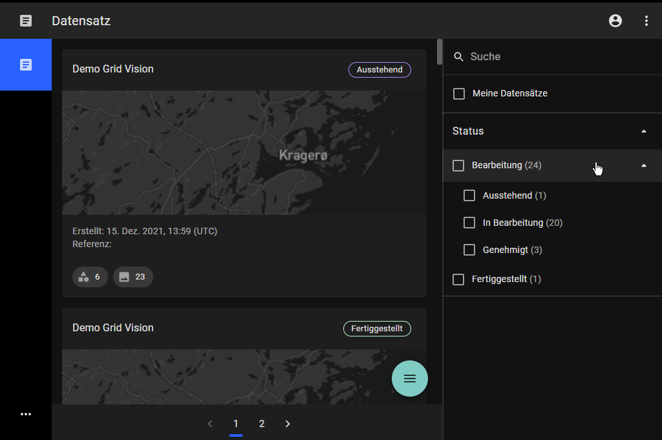
Task: Click the document icon in top-left header
Action: (26, 21)
